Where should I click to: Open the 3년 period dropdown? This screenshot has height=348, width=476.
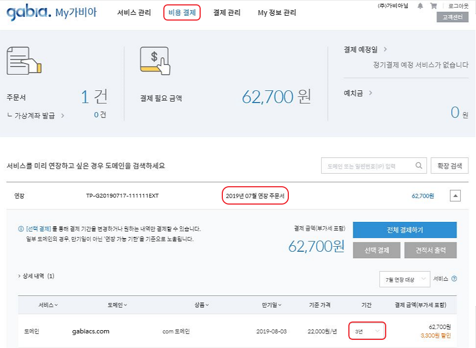coord(367,331)
